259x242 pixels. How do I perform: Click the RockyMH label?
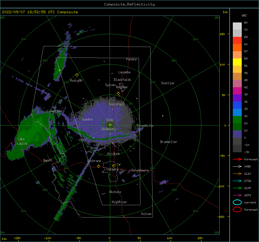click(76, 81)
